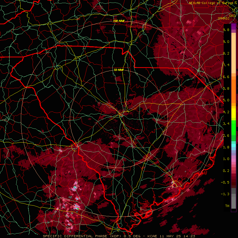Click the "100 NMI" range ring label
The width and height of the screenshot is (238, 238).
[x=119, y=21]
